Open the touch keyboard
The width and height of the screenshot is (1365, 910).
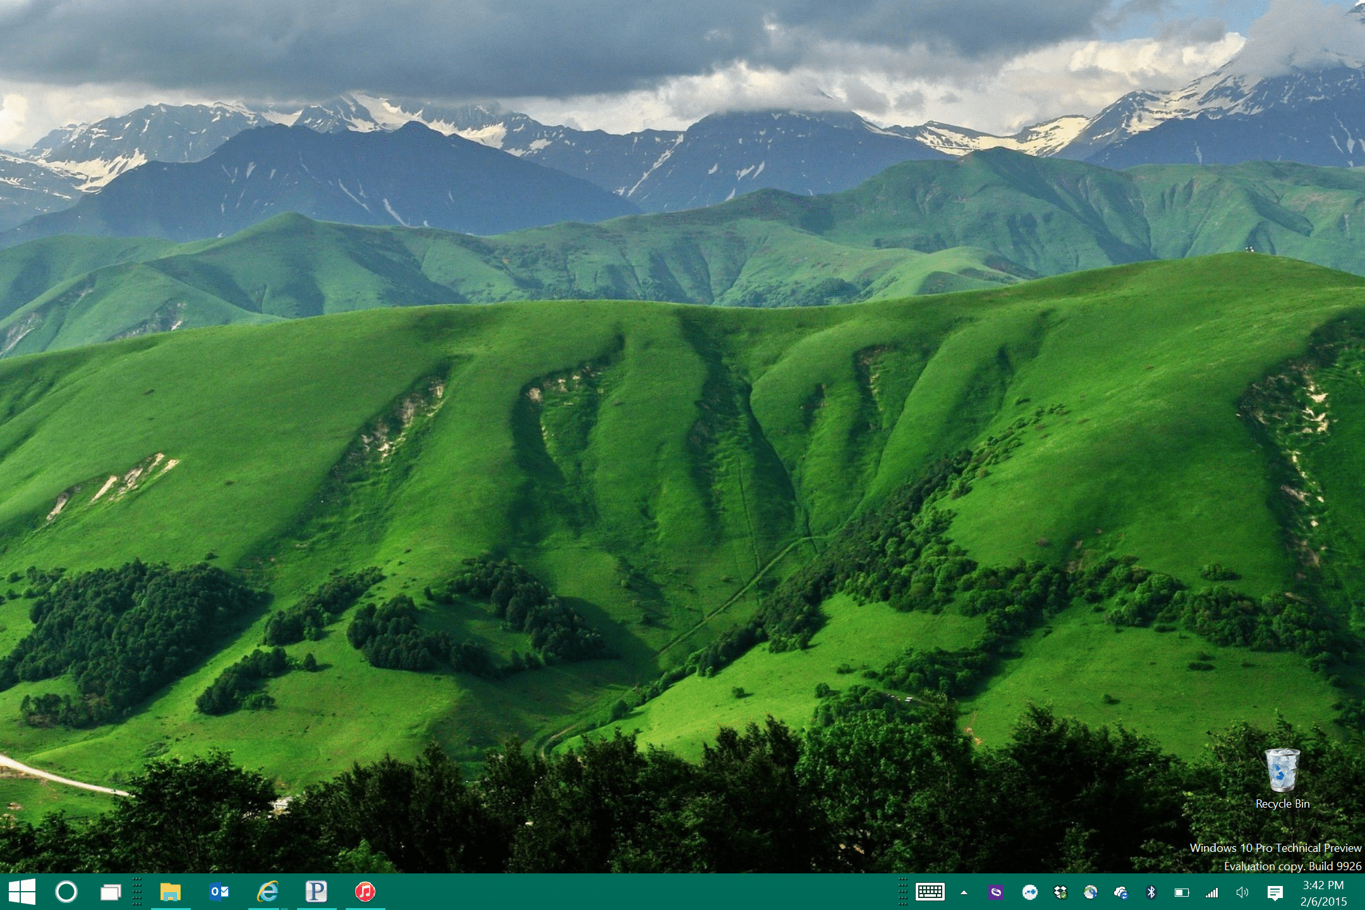click(930, 892)
